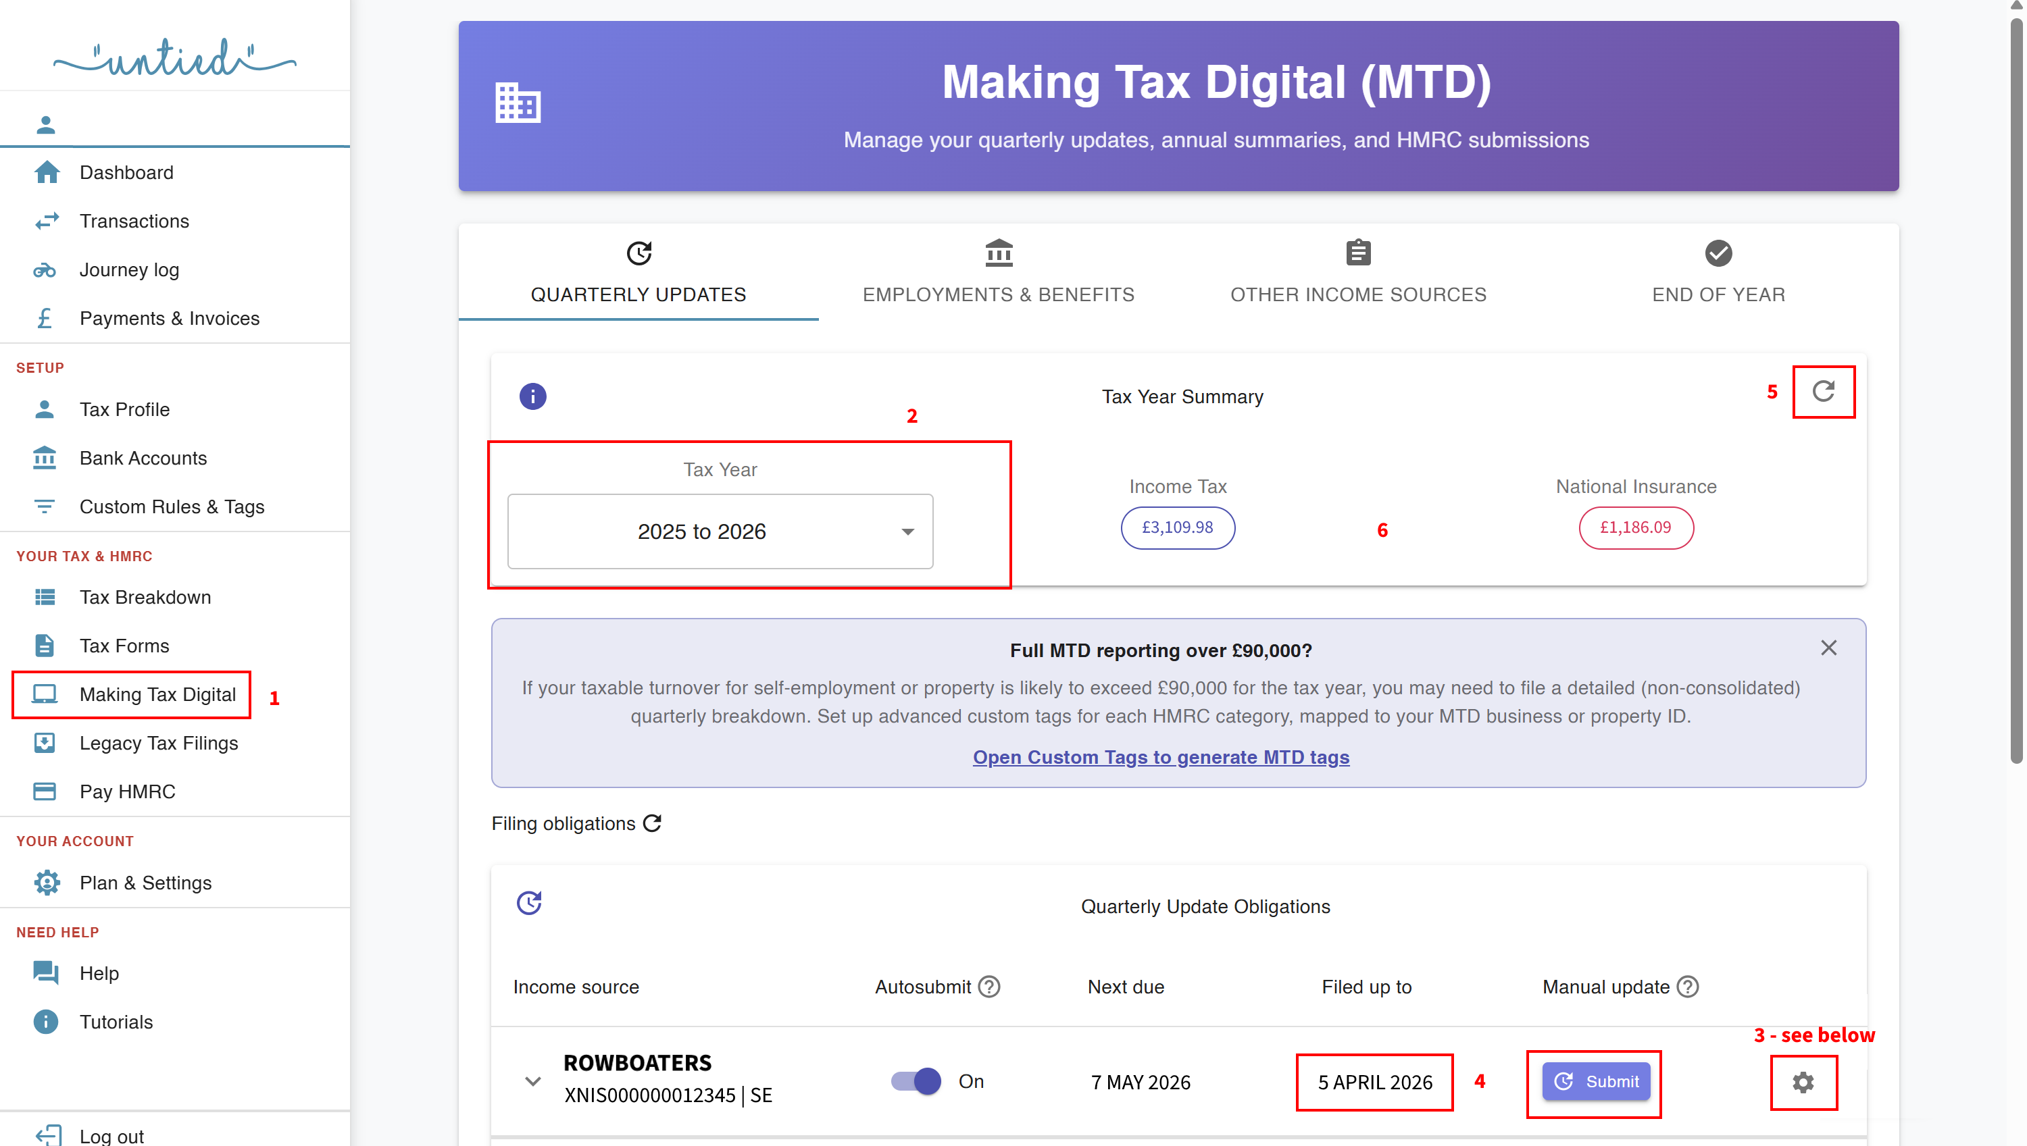Refresh the Tax Year Summary

[x=1823, y=391]
